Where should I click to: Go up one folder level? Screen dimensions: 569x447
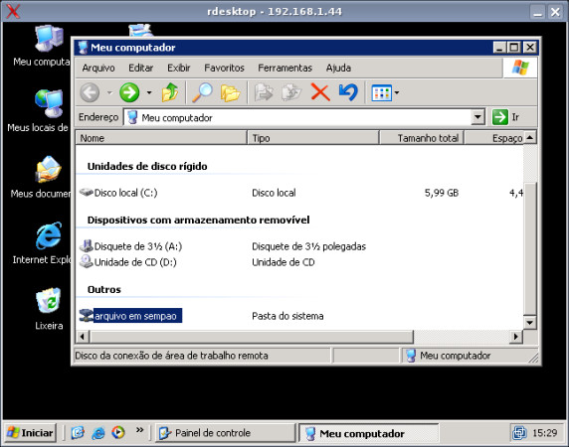(170, 92)
